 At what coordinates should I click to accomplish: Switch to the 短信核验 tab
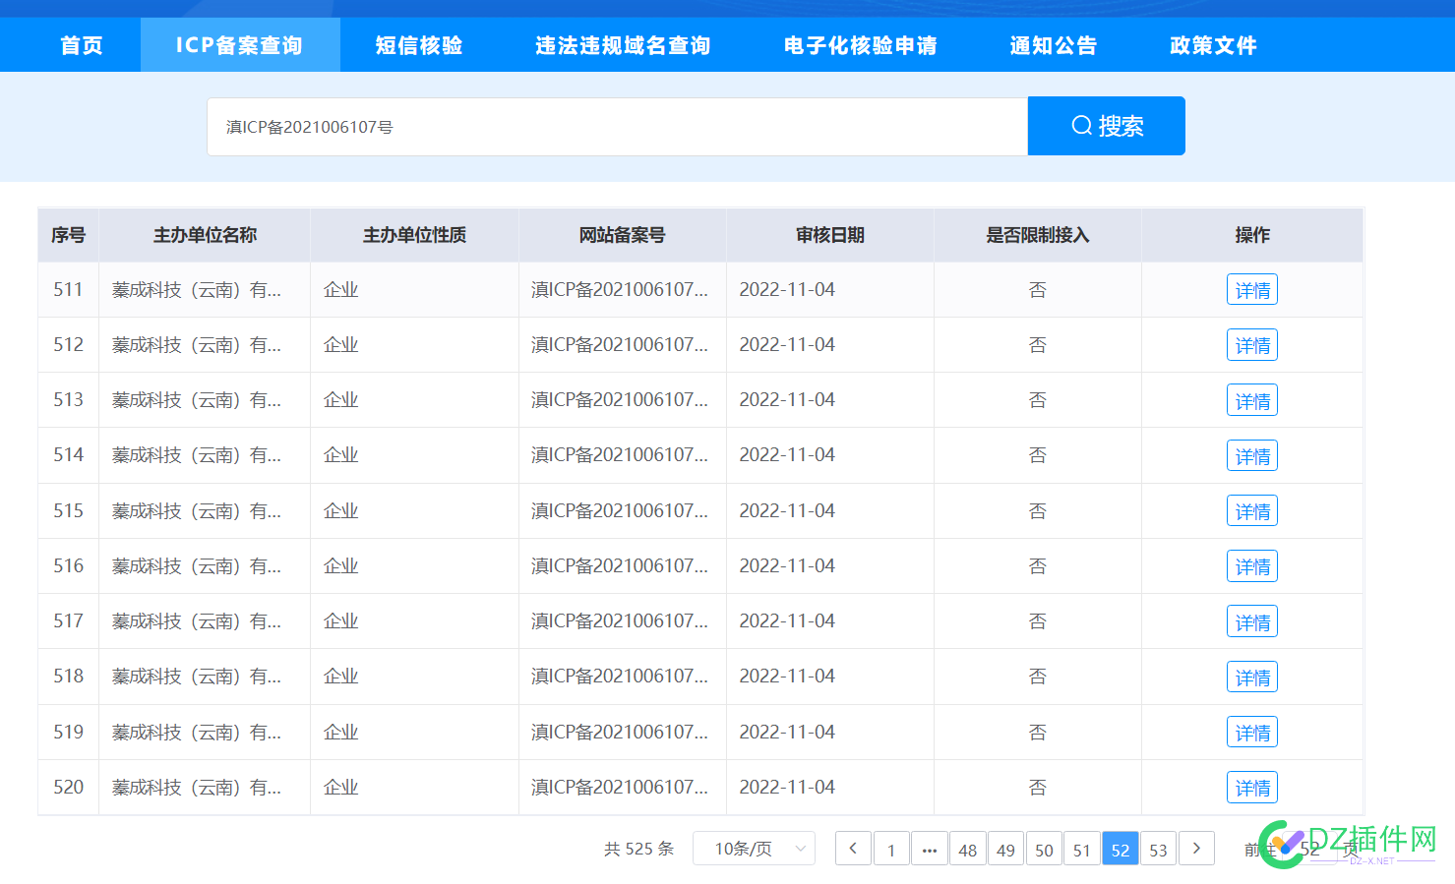(419, 45)
